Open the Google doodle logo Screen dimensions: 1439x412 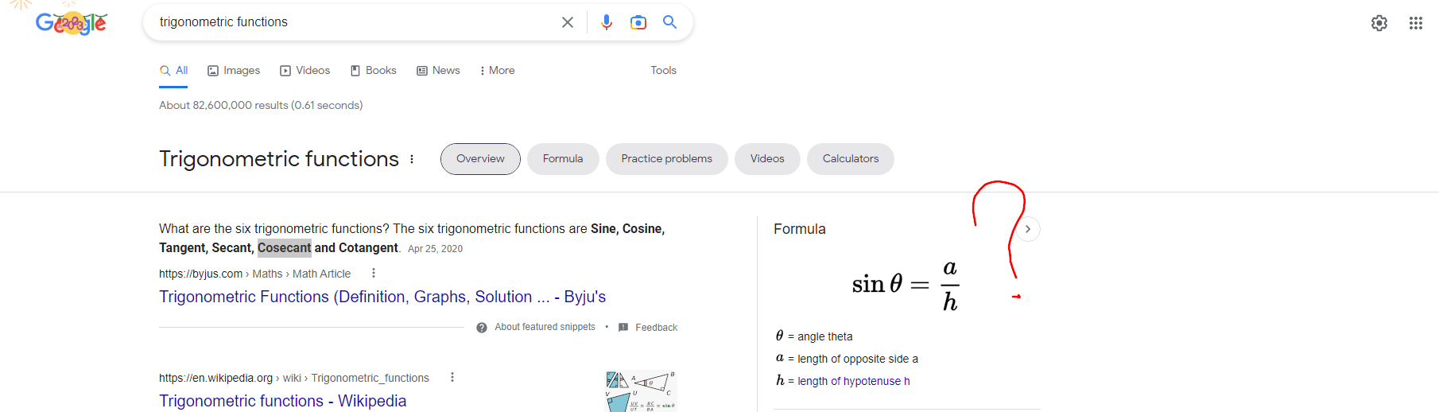click(72, 21)
